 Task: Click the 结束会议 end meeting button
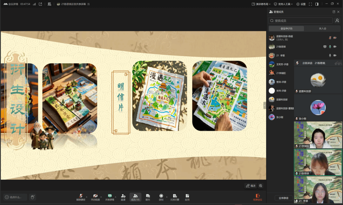tap(258, 197)
